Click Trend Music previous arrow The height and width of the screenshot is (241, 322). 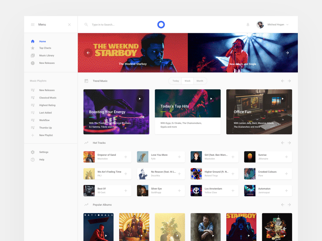click(x=283, y=81)
